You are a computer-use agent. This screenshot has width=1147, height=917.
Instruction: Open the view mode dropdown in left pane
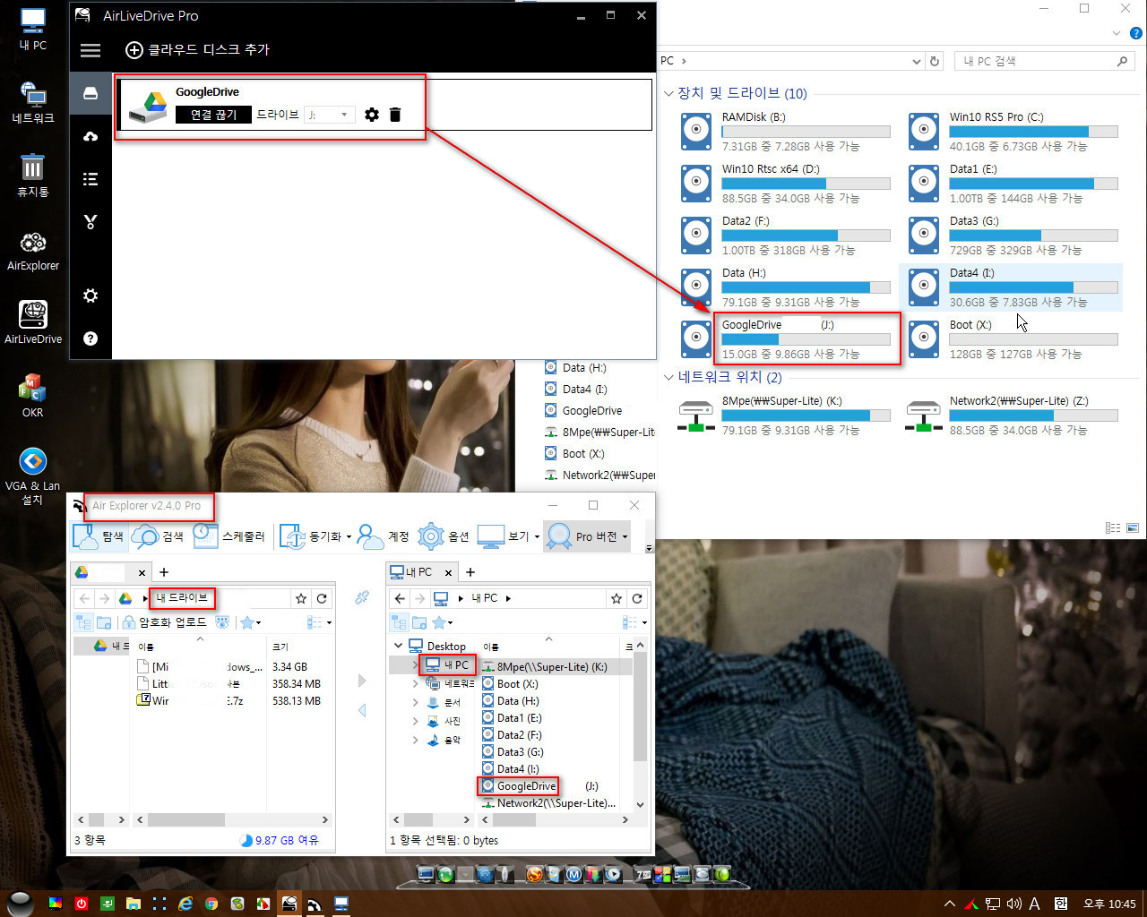click(319, 622)
